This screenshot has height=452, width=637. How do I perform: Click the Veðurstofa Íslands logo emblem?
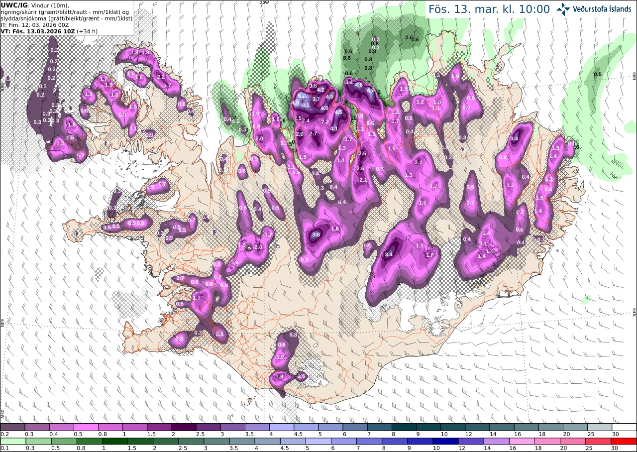(563, 8)
